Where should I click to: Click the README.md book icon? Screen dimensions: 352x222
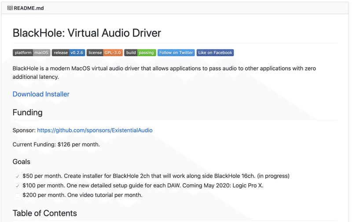click(10, 8)
